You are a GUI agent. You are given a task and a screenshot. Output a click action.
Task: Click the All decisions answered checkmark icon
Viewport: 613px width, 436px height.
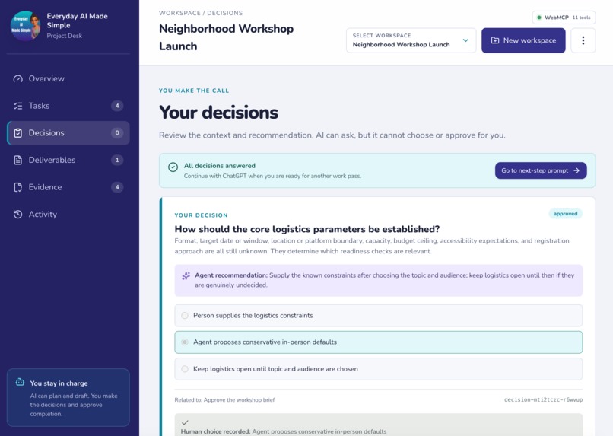173,167
